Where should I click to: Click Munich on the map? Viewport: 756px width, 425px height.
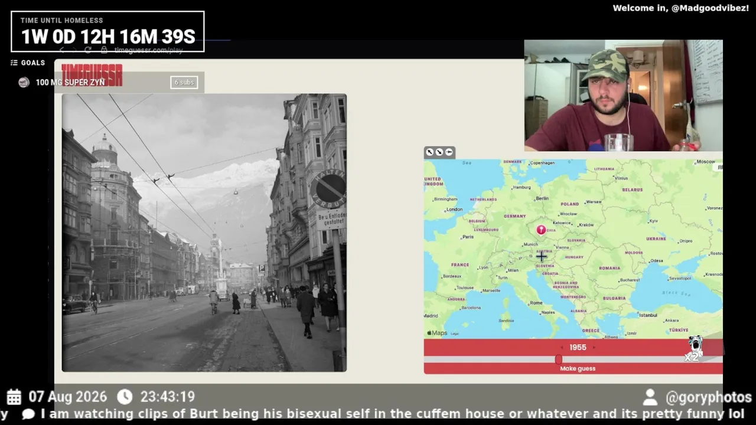pyautogui.click(x=530, y=244)
